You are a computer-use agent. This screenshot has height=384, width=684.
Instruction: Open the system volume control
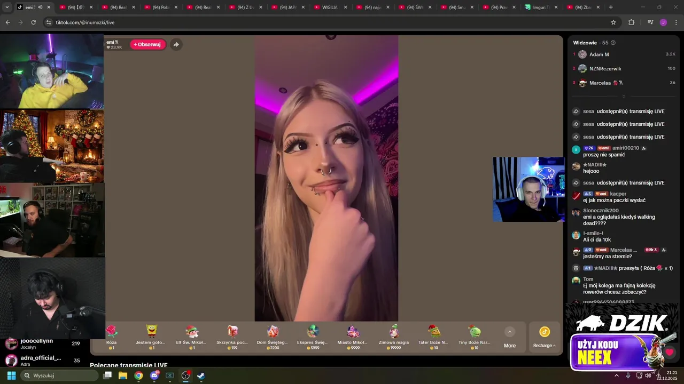coord(648,375)
